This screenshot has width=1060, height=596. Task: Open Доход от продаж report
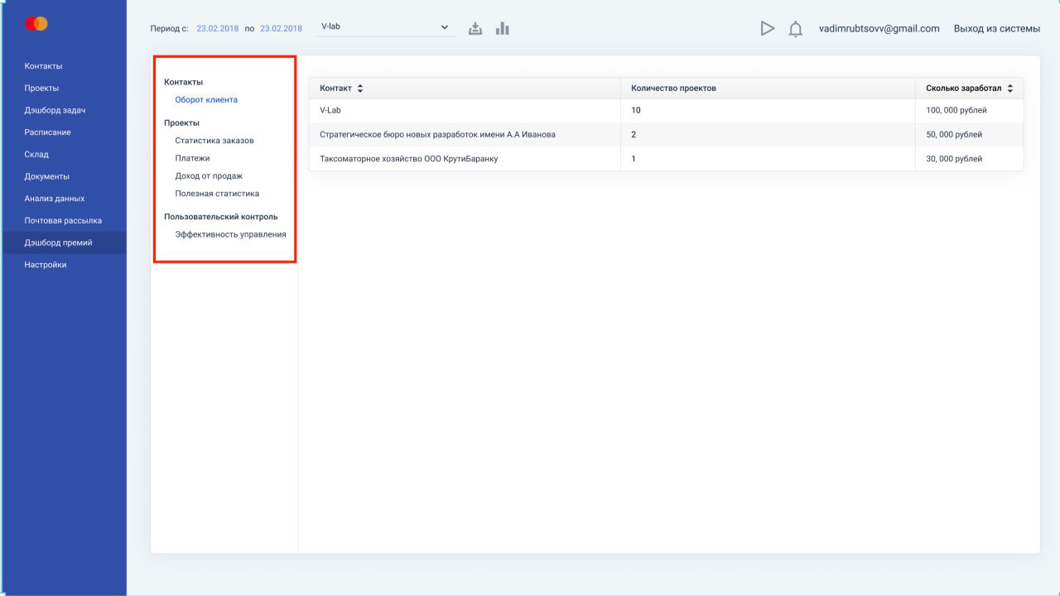pos(209,175)
